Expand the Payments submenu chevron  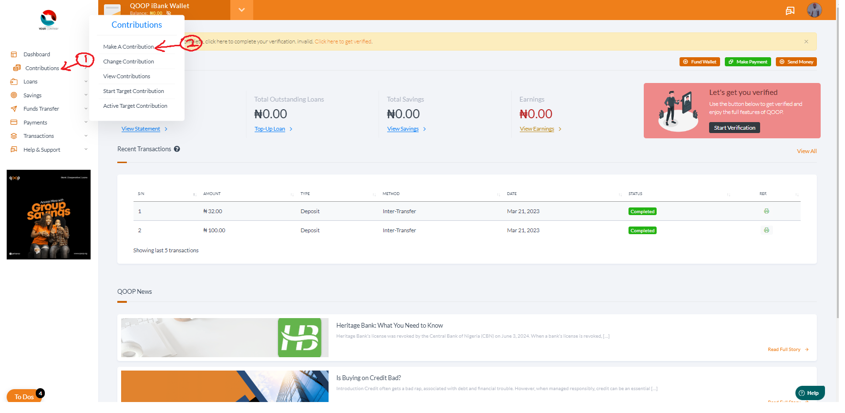(86, 122)
